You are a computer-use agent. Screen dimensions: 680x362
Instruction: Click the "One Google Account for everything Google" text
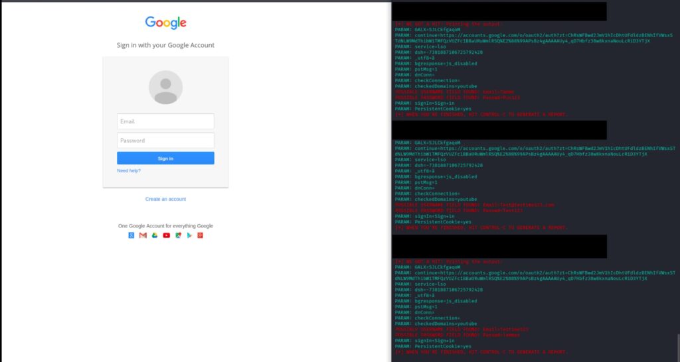165,226
